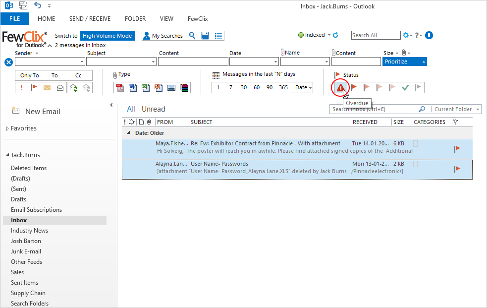
Task: Click the Overdue status flag icon
Action: (340, 88)
